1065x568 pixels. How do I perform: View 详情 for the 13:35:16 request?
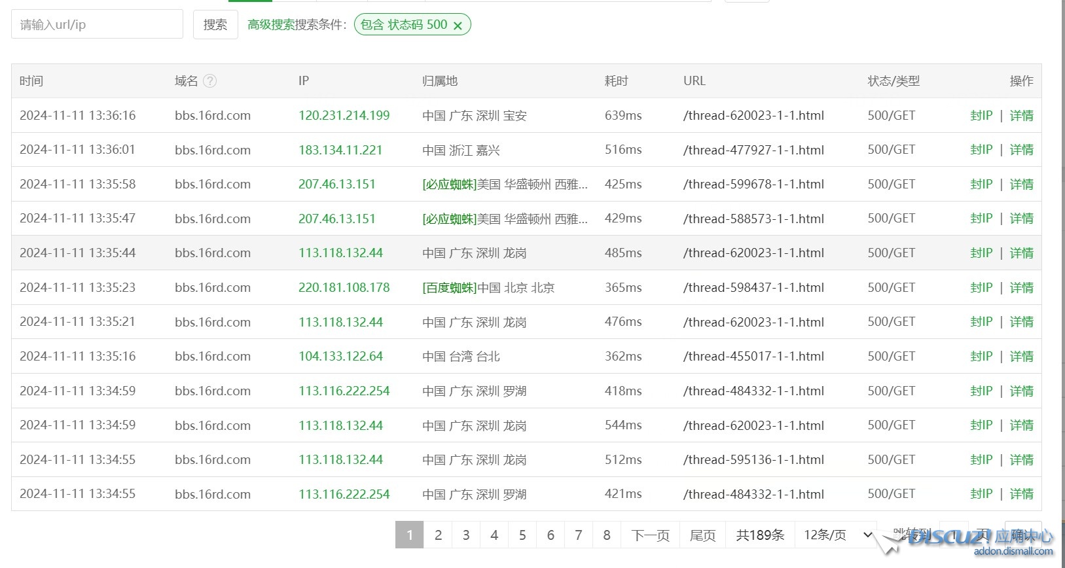click(1021, 357)
